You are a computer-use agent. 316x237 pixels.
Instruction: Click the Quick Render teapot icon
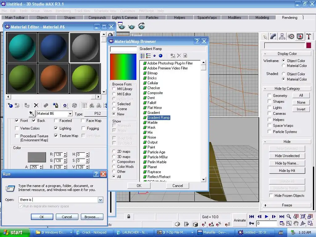(x=131, y=27)
